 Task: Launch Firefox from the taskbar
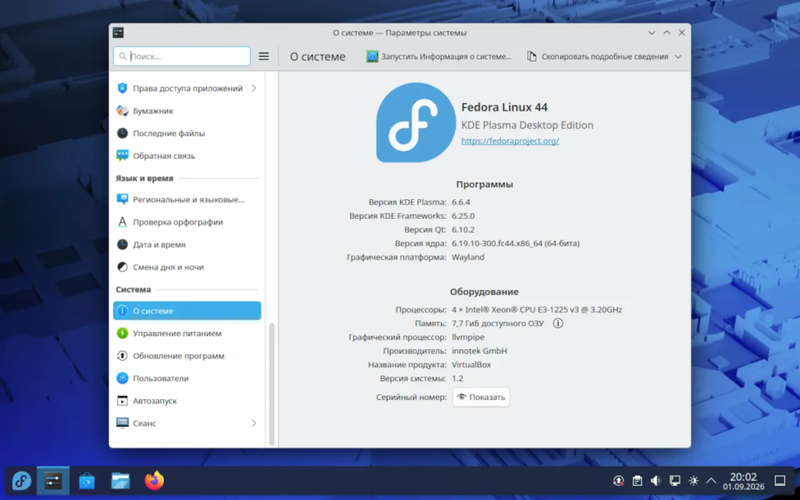tap(154, 480)
